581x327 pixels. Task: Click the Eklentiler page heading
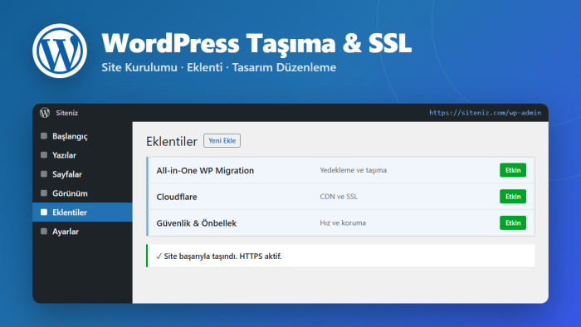[x=172, y=141]
